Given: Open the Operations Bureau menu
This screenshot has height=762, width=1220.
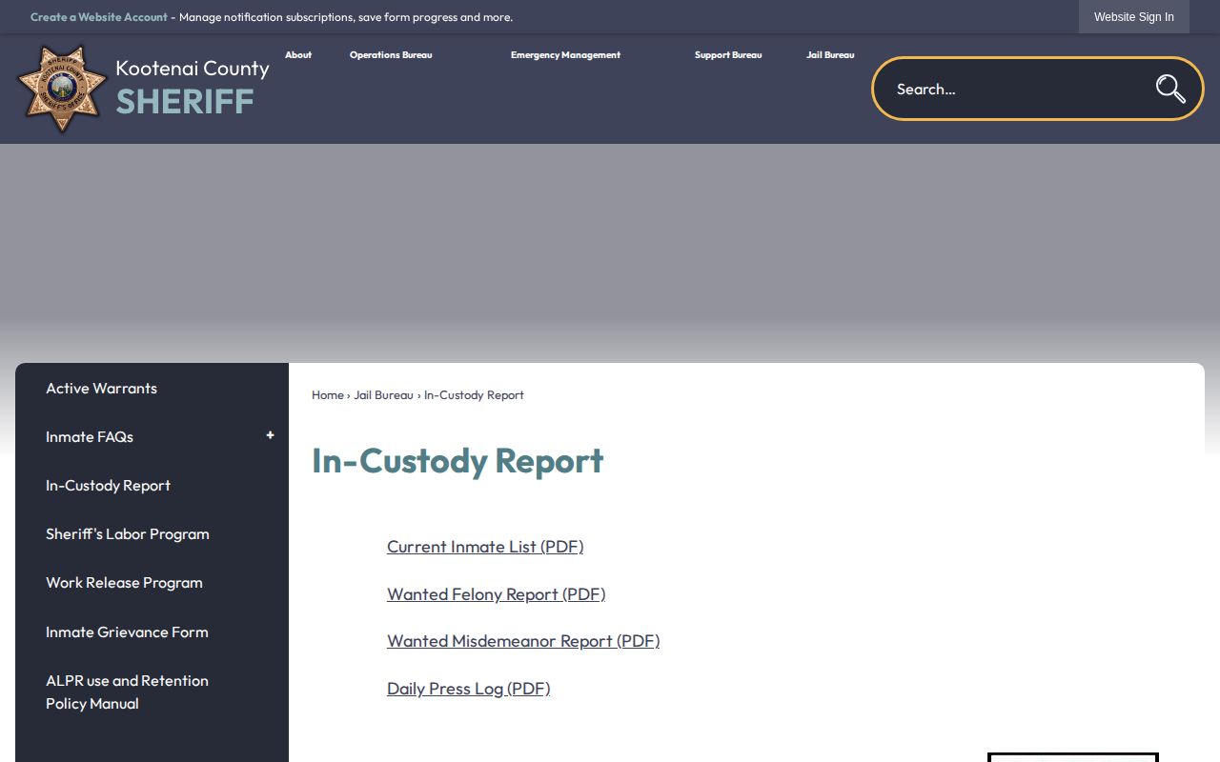Looking at the screenshot, I should (391, 55).
